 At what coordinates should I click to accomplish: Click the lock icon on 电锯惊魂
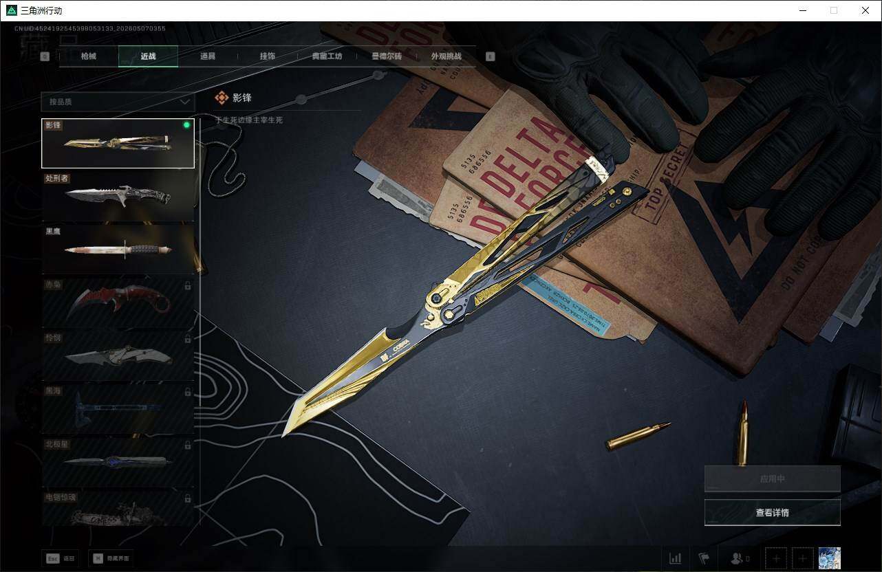point(188,497)
